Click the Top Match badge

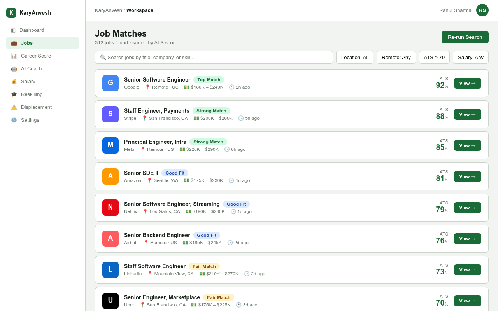point(209,80)
